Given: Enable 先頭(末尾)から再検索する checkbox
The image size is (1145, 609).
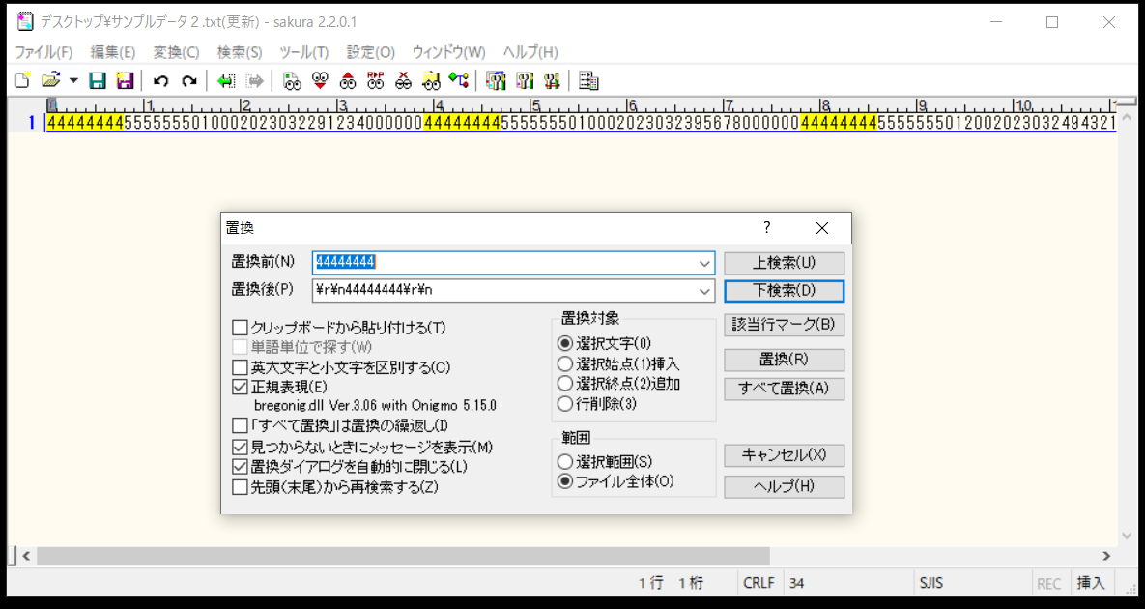Looking at the screenshot, I should (240, 486).
